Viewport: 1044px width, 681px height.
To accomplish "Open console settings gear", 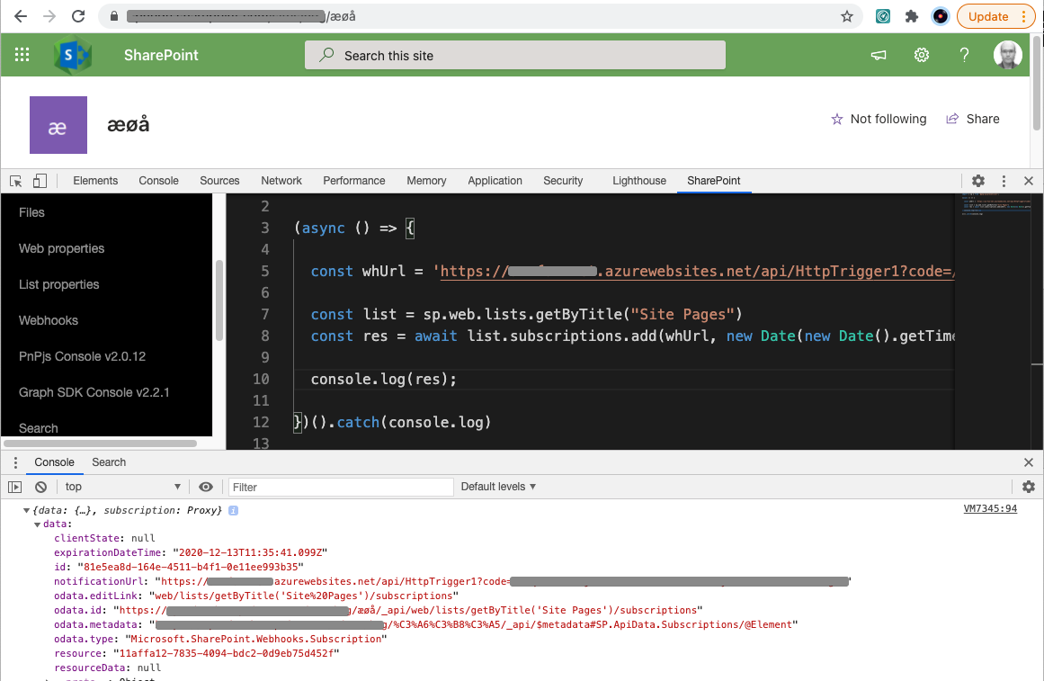I will pos(1029,487).
